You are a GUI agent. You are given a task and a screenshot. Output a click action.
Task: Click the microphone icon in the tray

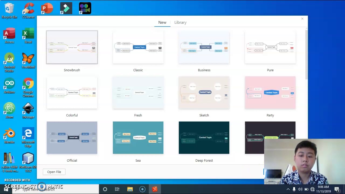click(294, 189)
